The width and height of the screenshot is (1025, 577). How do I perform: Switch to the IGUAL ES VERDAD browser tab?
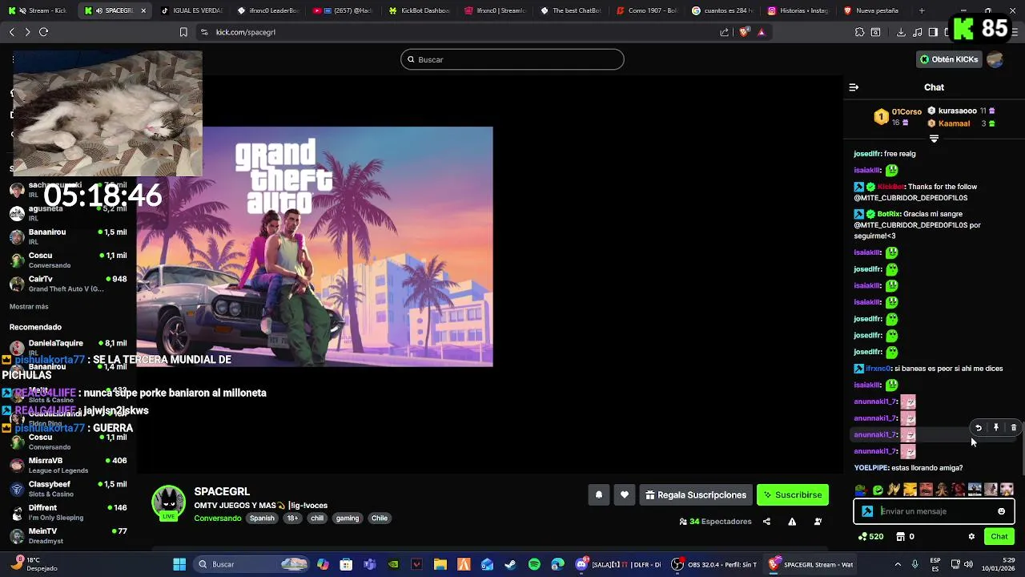click(191, 10)
